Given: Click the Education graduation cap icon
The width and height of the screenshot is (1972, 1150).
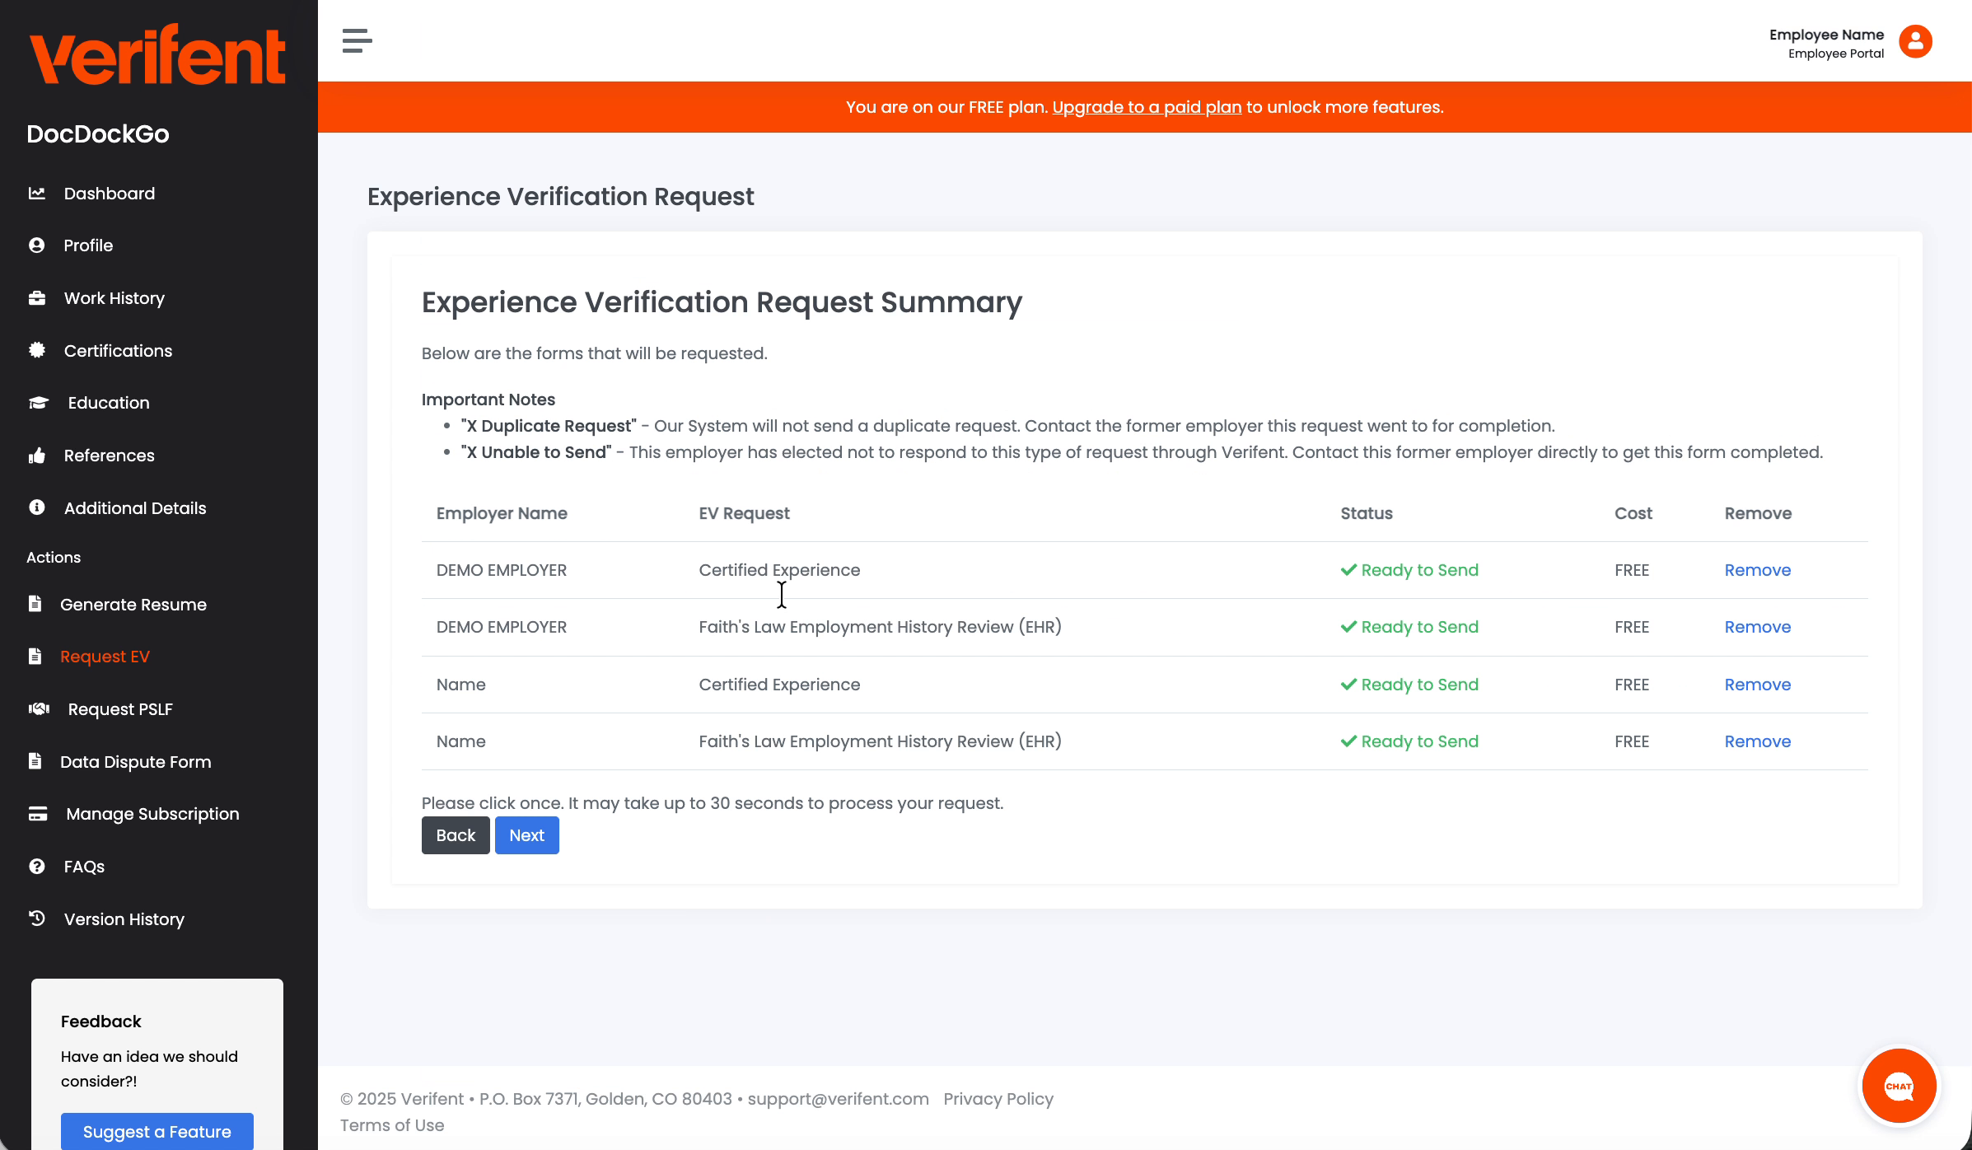Looking at the screenshot, I should [39, 403].
